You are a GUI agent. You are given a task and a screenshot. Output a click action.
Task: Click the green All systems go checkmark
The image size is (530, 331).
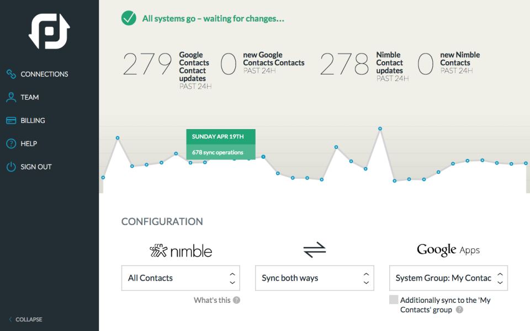coord(129,18)
